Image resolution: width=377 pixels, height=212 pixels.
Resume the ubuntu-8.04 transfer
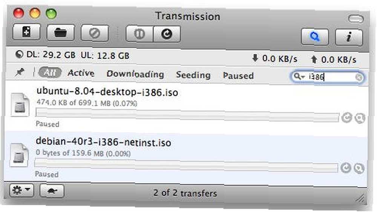pos(347,117)
